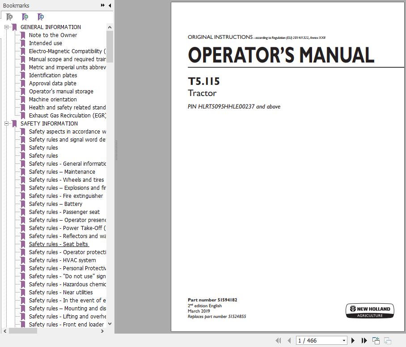Jump to the last page icon
406x347 pixels.
coord(364,340)
